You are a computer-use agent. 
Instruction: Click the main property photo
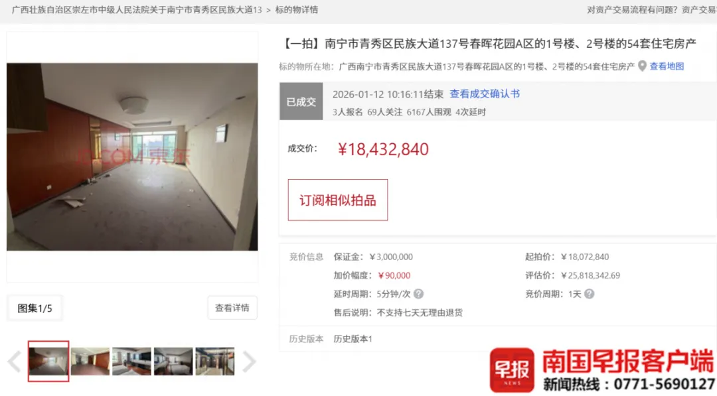pos(132,157)
